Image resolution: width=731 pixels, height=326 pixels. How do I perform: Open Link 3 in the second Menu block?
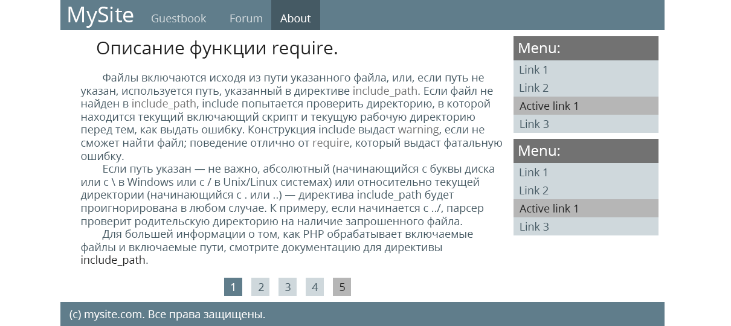pyautogui.click(x=586, y=226)
